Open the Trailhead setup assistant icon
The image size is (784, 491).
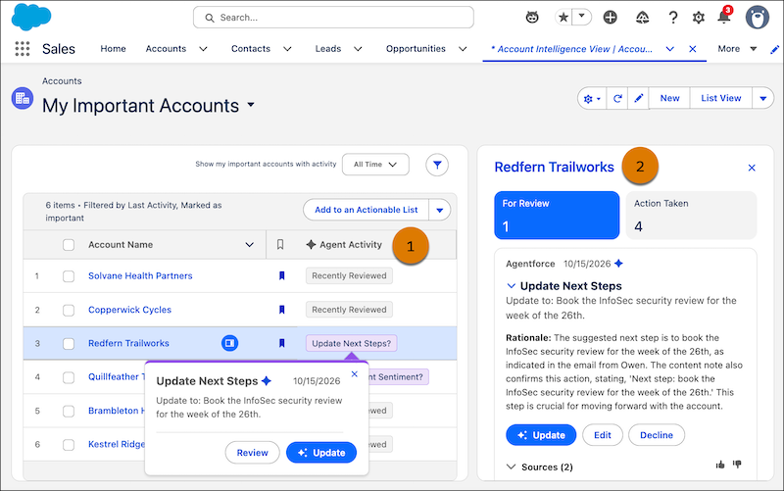[x=643, y=18]
